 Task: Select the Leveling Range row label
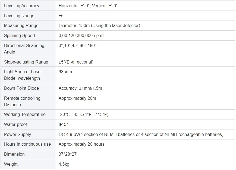point(19,16)
